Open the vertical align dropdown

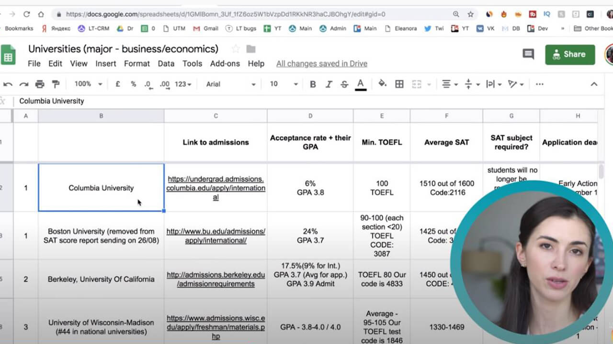coord(471,84)
